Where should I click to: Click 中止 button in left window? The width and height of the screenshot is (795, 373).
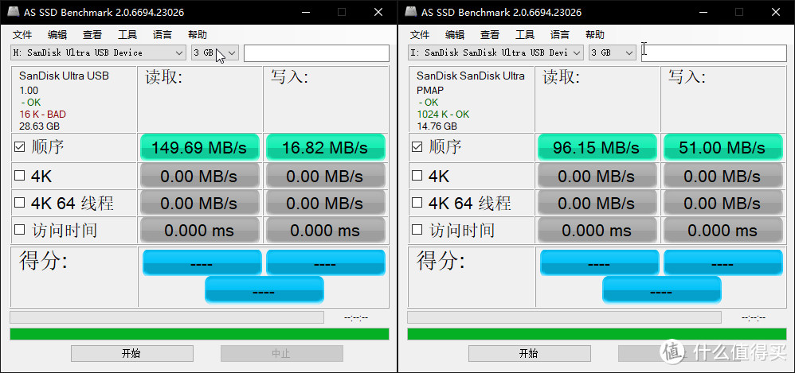(281, 353)
